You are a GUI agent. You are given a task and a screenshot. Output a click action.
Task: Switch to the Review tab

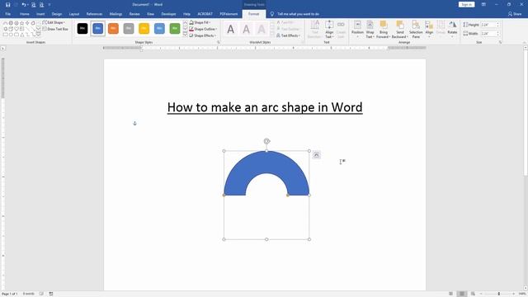click(134, 14)
